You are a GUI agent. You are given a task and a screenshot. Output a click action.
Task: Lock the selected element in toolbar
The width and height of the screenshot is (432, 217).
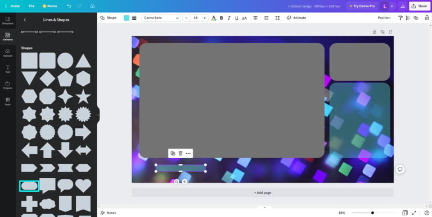427,18
